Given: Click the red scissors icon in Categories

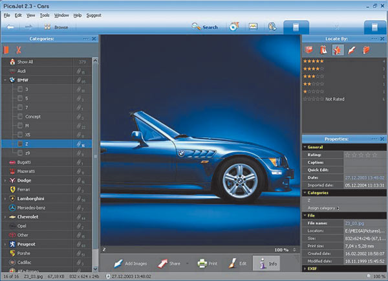Looking at the screenshot, I should point(18,50).
